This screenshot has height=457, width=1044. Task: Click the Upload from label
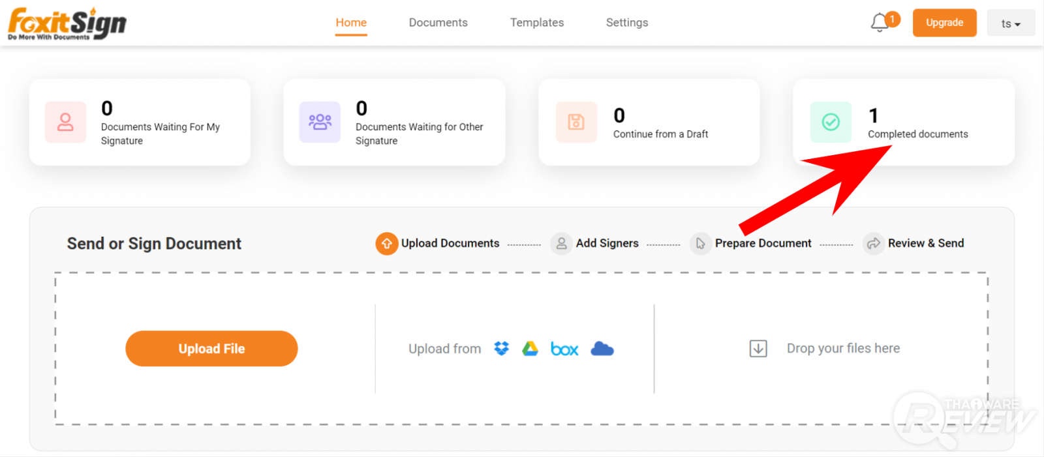444,349
